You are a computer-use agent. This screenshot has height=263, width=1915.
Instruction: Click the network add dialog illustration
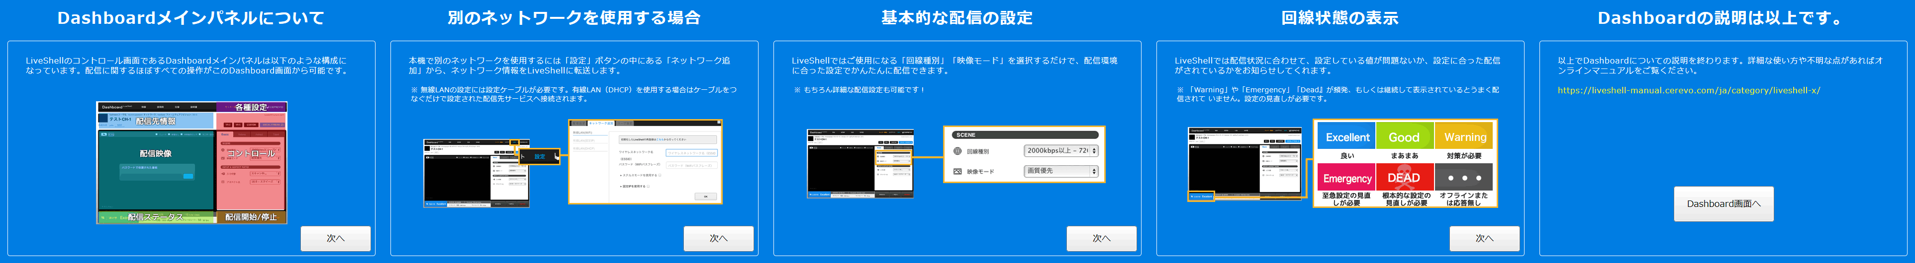[645, 161]
